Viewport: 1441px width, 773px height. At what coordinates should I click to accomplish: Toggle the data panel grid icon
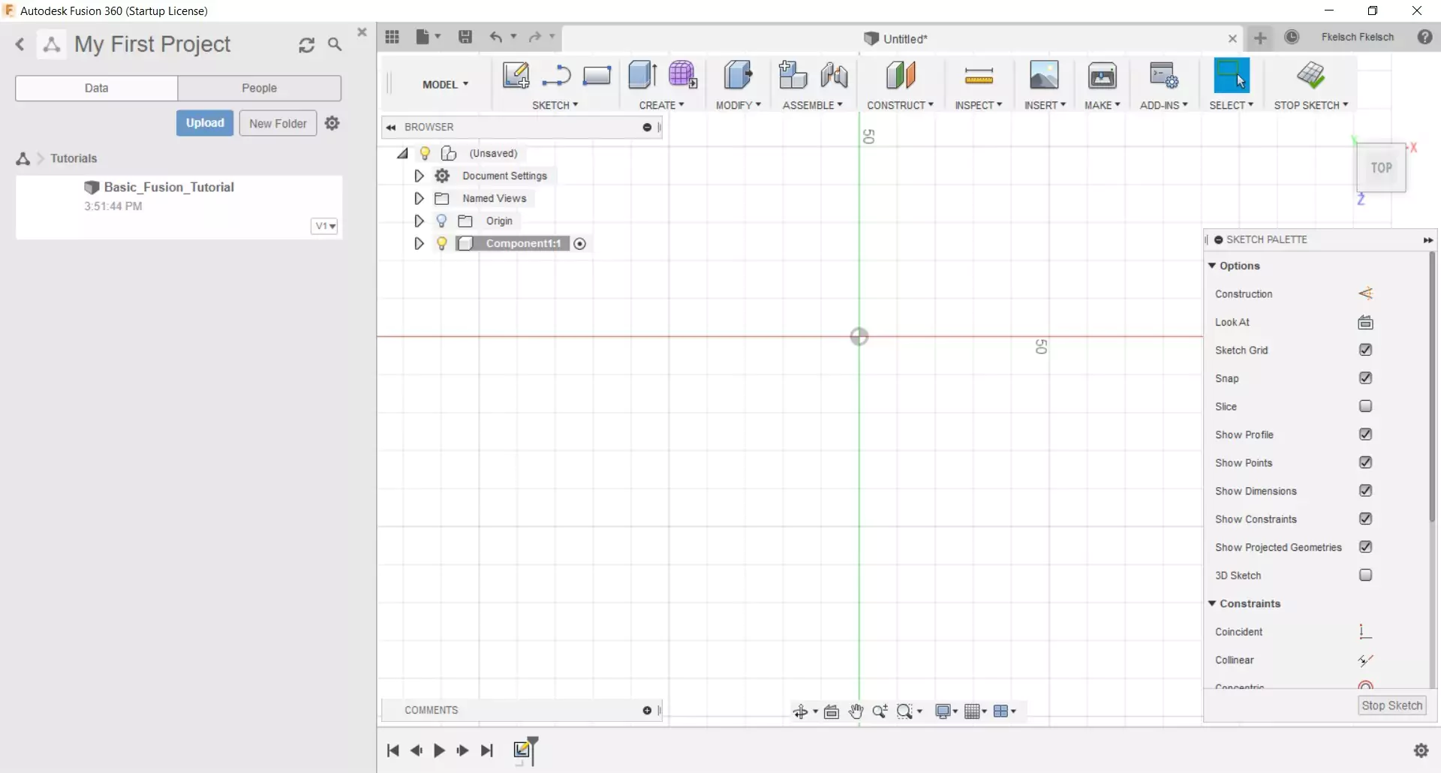tap(392, 37)
